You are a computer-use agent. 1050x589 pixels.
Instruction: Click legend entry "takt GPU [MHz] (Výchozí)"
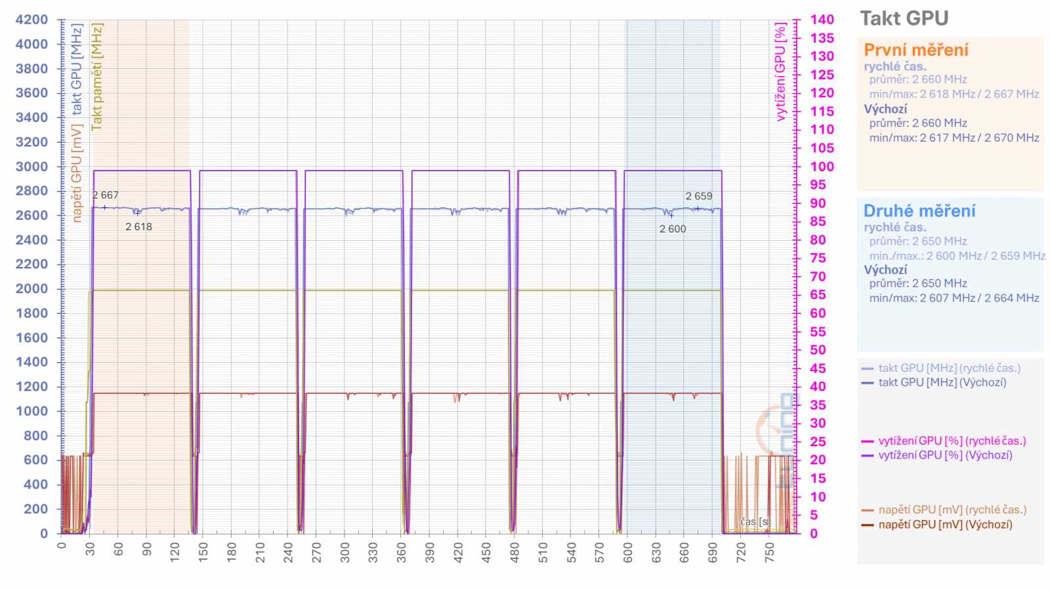tap(942, 382)
